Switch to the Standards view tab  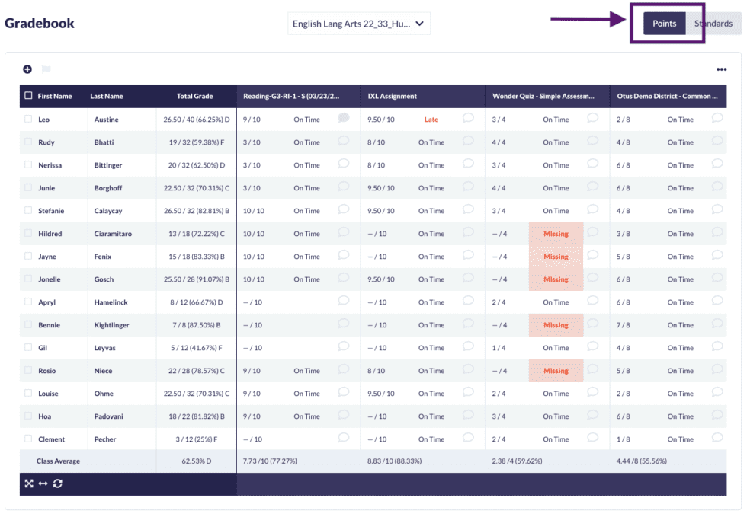click(713, 24)
